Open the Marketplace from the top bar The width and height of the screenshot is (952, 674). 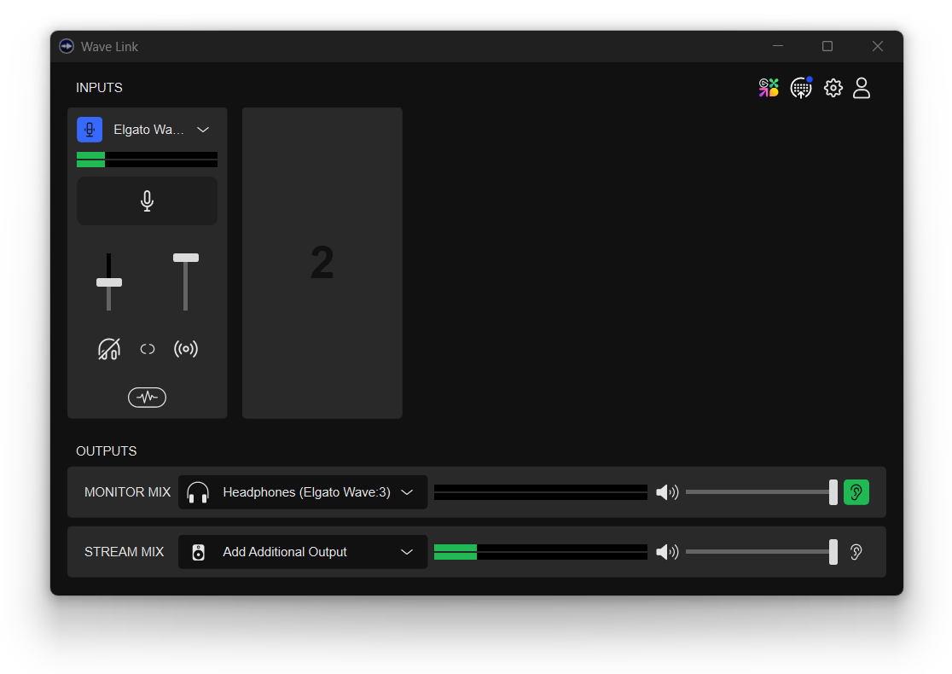coord(768,87)
